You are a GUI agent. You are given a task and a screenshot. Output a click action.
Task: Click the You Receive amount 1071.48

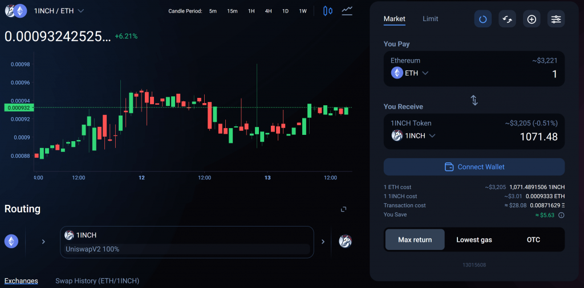click(538, 137)
